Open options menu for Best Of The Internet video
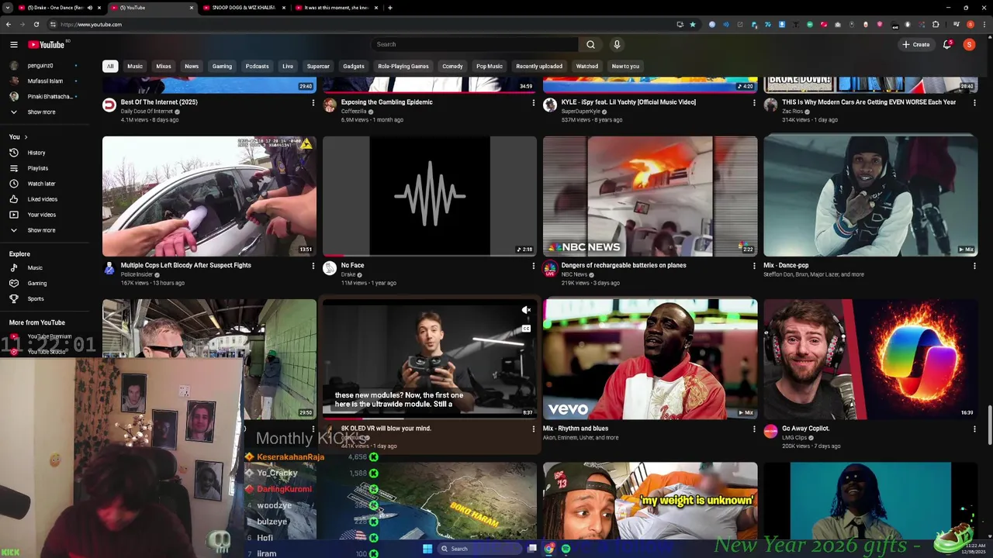This screenshot has height=558, width=993. [x=313, y=102]
